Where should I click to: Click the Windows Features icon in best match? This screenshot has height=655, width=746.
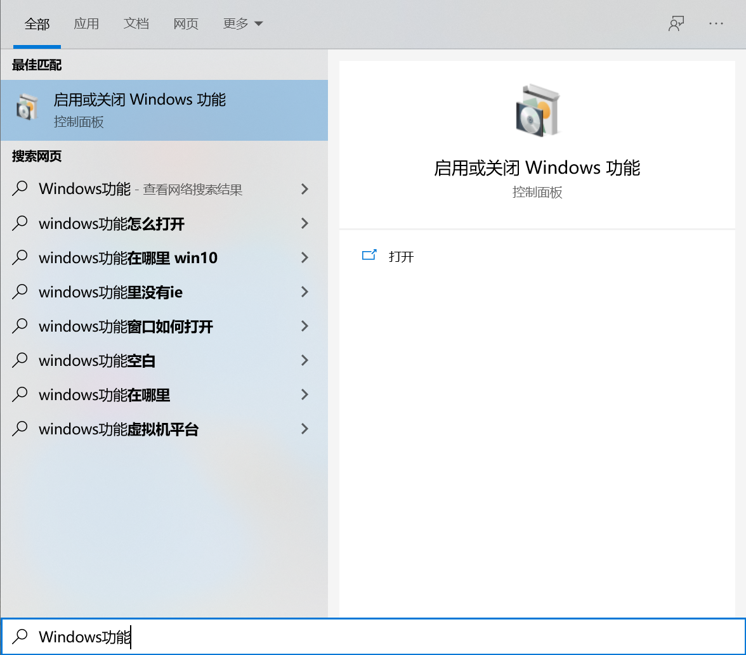coord(27,108)
